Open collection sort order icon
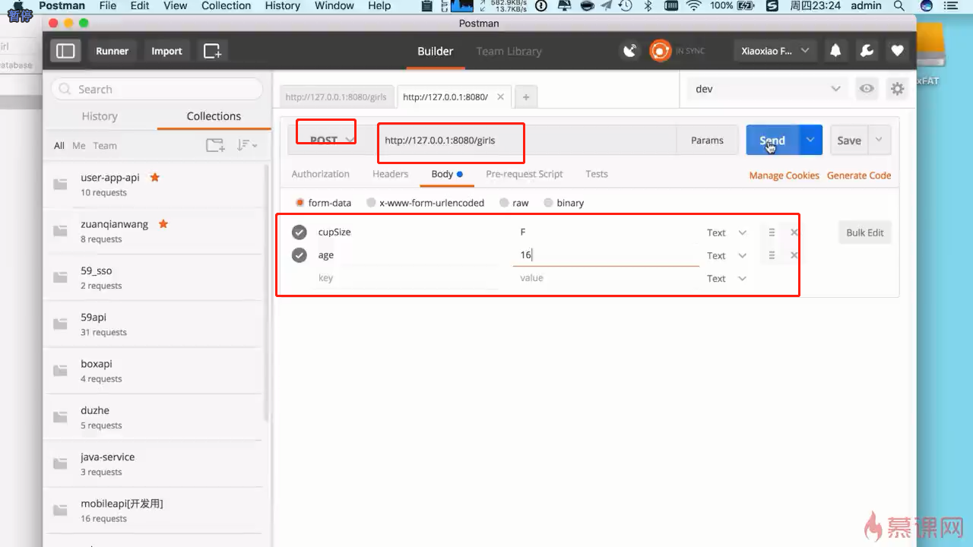This screenshot has height=547, width=973. click(246, 145)
